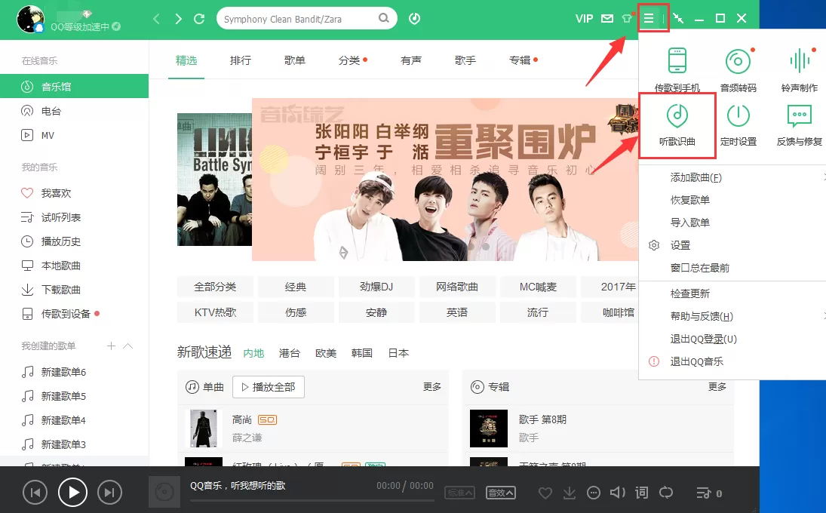Click the song recognition icon beside search box
The image size is (826, 513).
[415, 18]
